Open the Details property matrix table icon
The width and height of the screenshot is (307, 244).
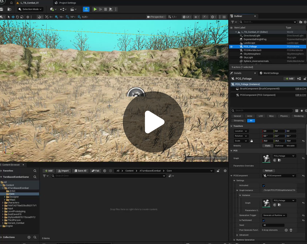[297, 111]
